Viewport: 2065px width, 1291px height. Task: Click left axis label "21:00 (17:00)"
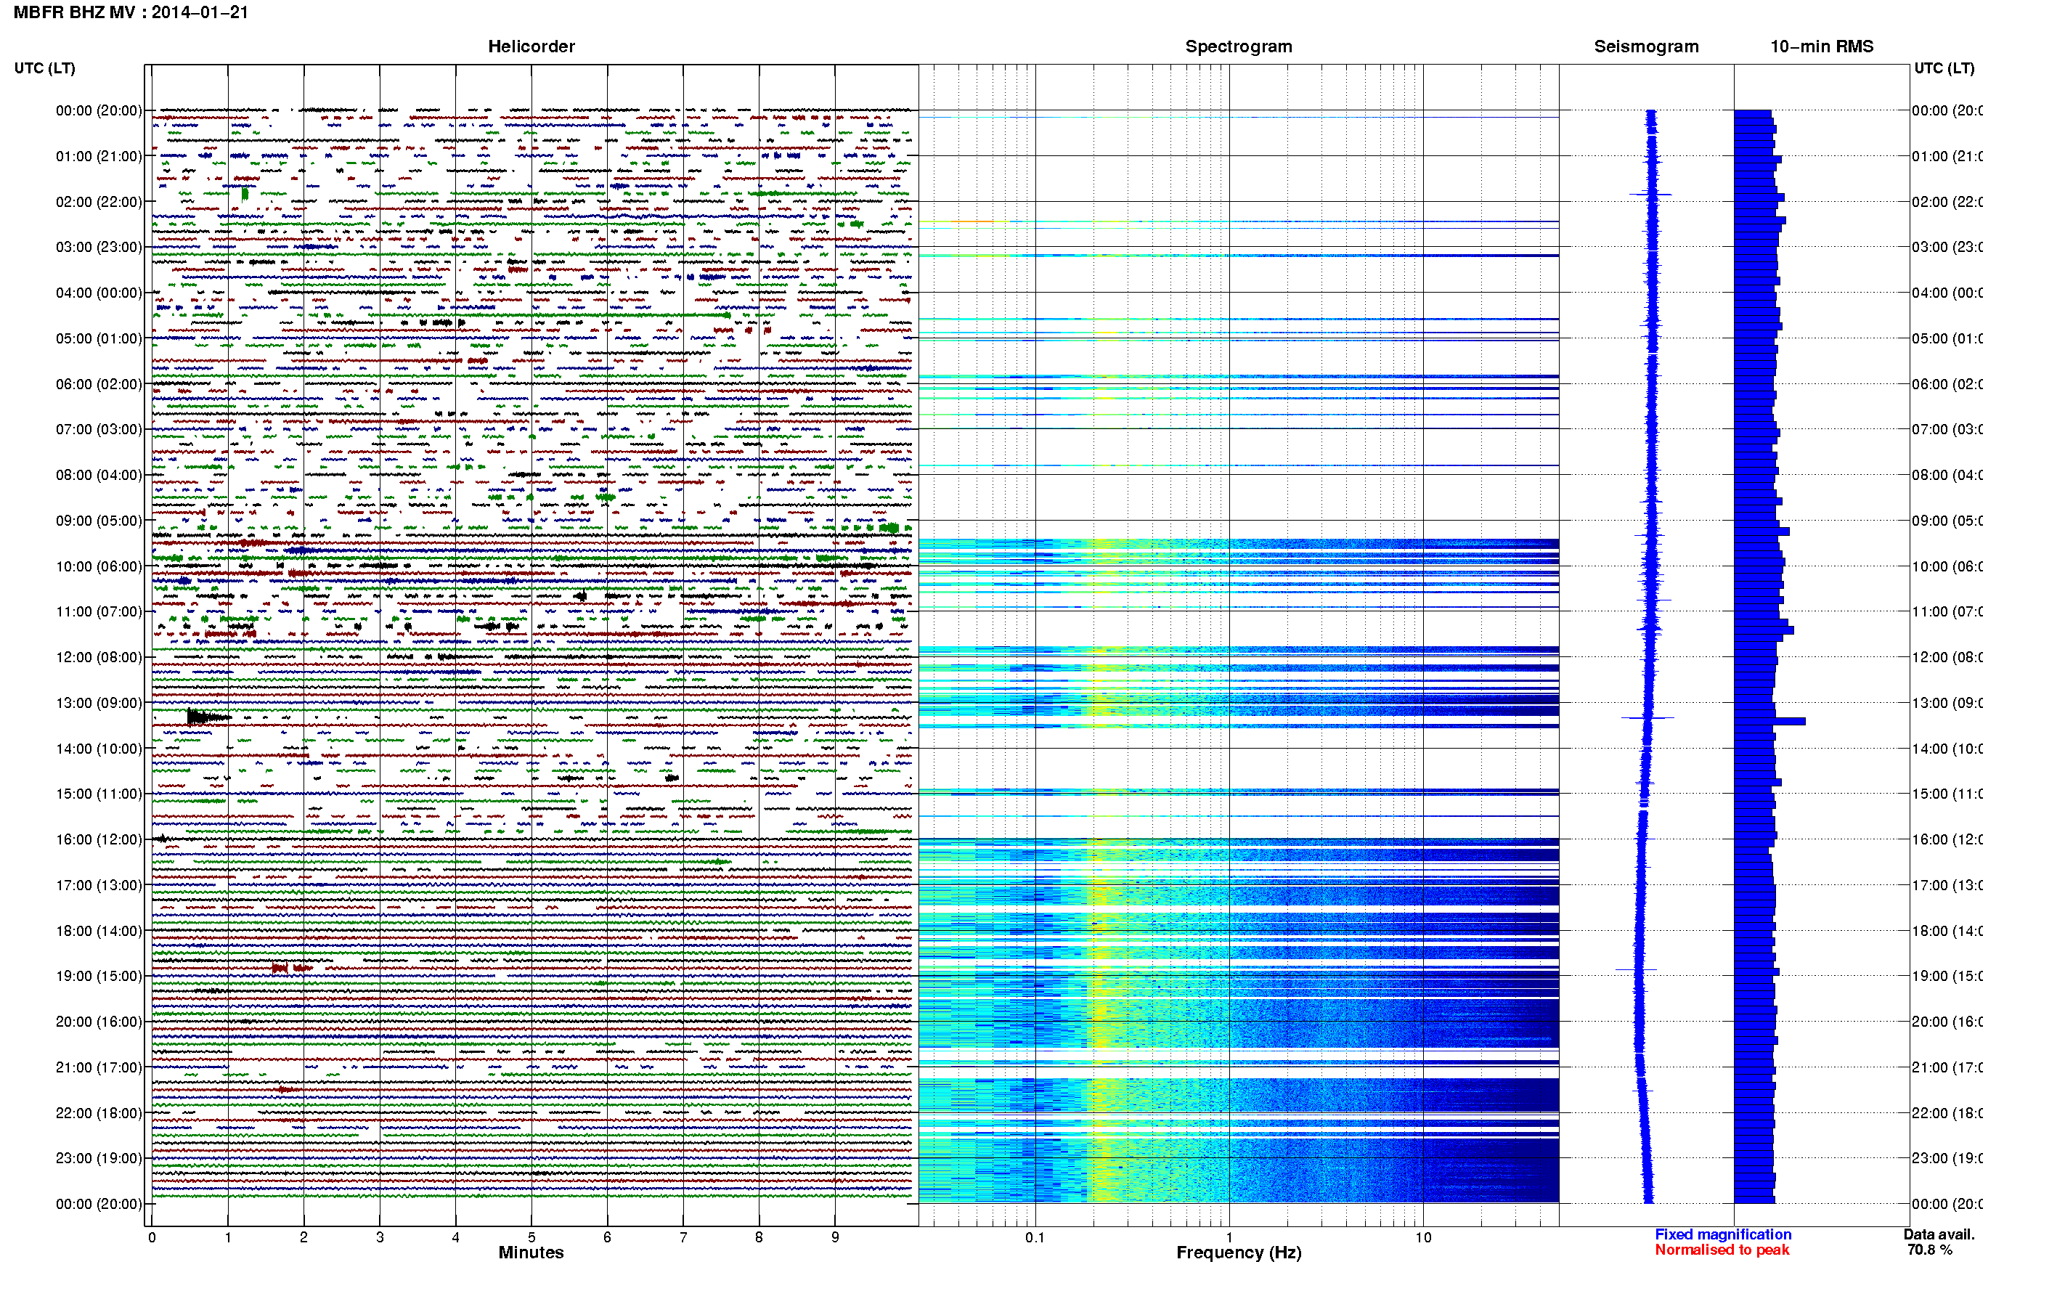click(99, 1067)
